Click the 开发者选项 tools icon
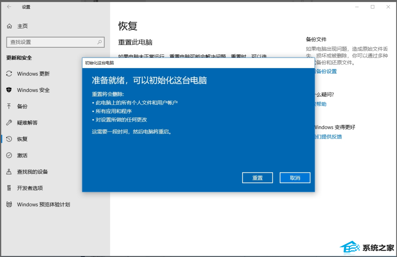397x257 pixels. coord(9,188)
